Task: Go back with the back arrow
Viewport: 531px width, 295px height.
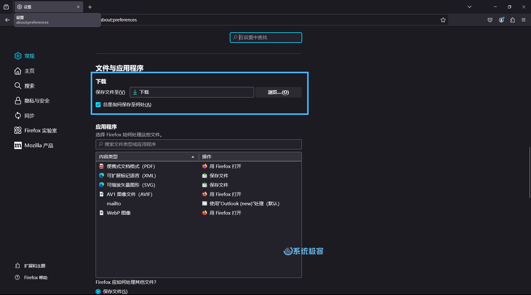Action: click(7, 20)
